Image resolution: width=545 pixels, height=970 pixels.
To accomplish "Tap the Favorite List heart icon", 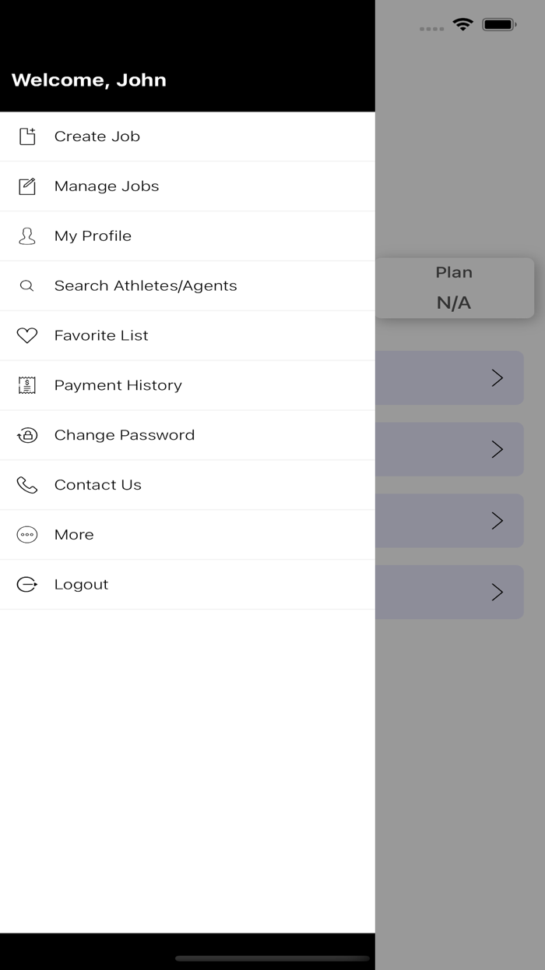I will tap(27, 336).
